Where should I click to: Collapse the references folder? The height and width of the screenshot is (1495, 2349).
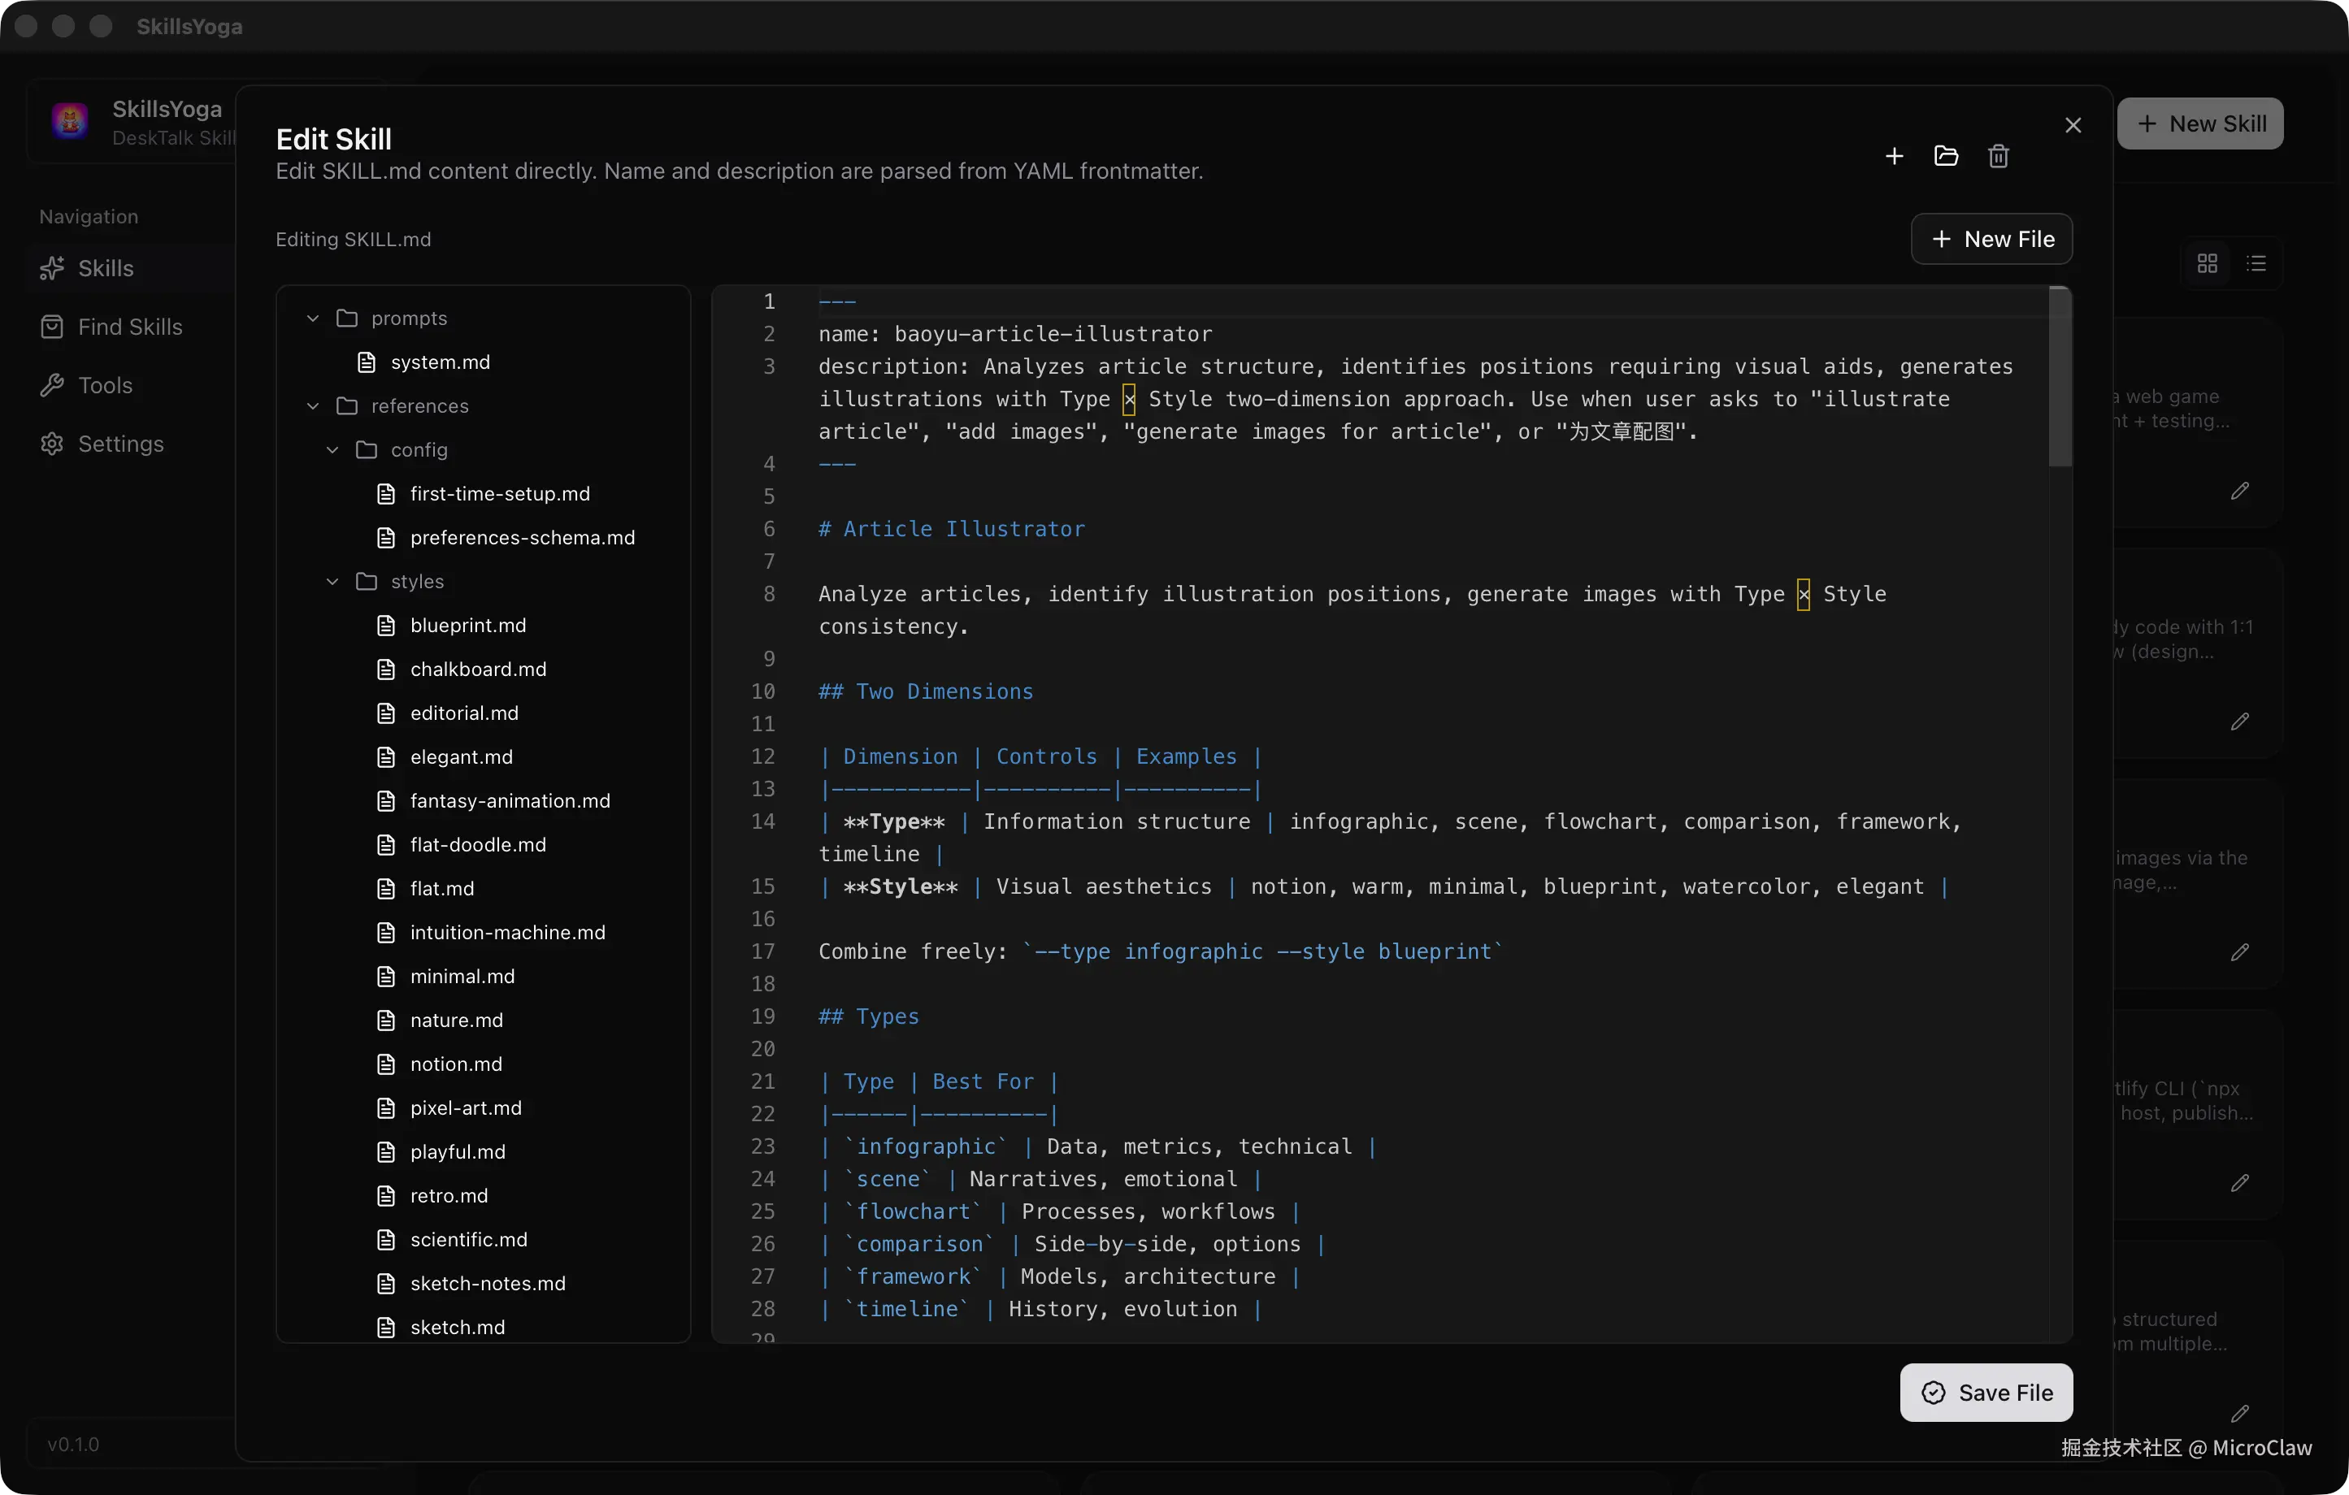(x=313, y=405)
